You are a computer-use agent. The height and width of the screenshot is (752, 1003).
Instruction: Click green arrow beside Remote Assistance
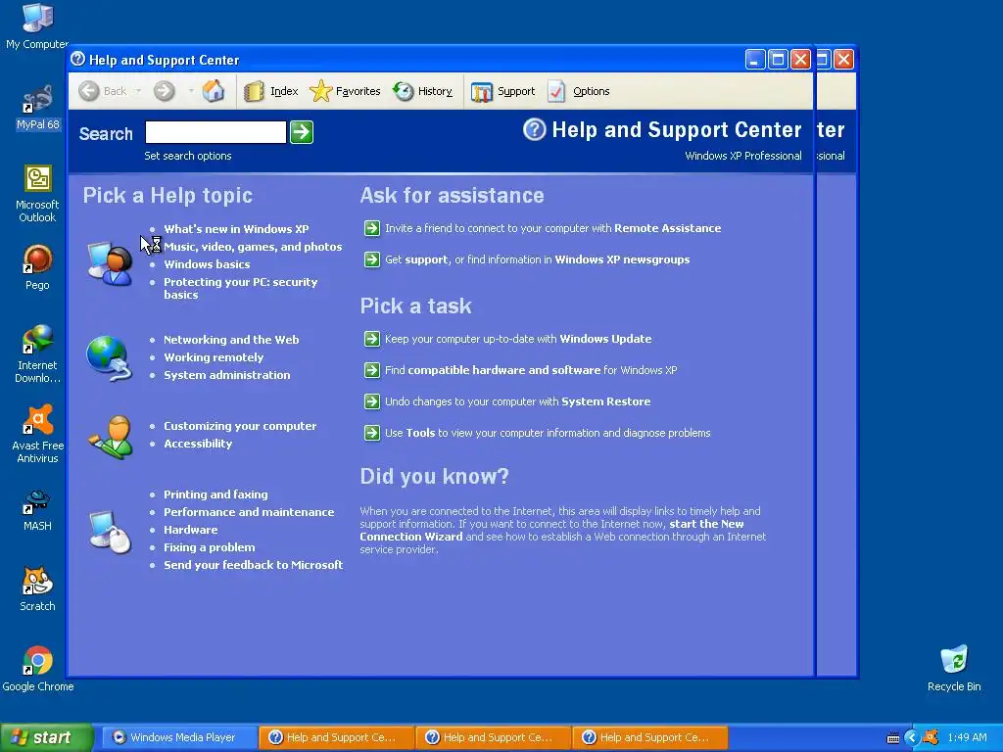click(x=371, y=228)
